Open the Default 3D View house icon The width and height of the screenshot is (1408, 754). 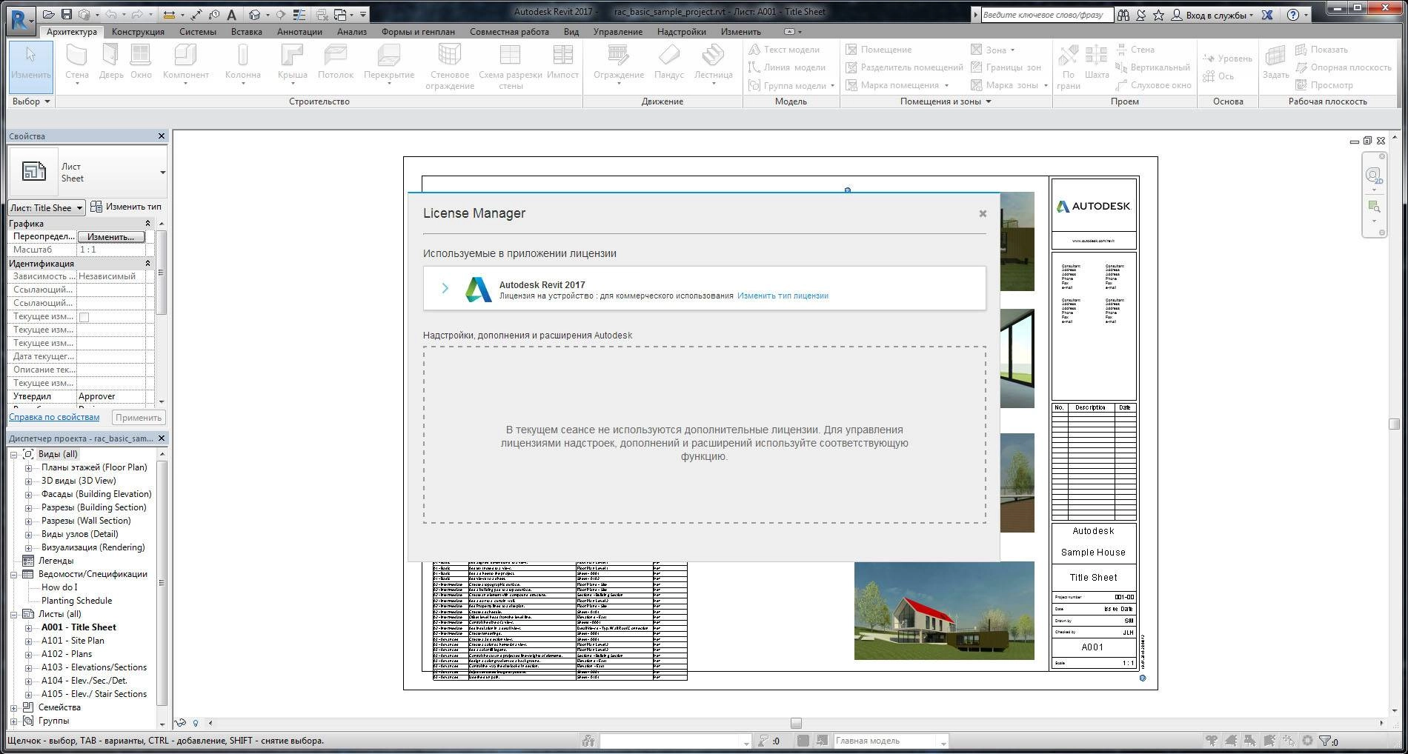[254, 15]
